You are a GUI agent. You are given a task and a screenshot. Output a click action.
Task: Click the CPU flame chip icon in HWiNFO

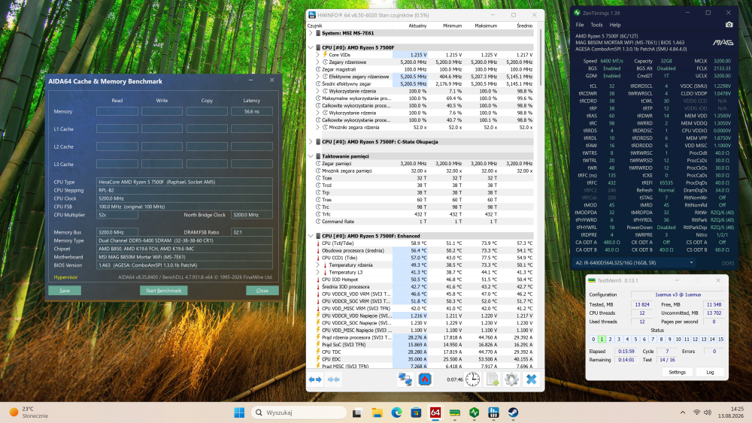pos(424,379)
